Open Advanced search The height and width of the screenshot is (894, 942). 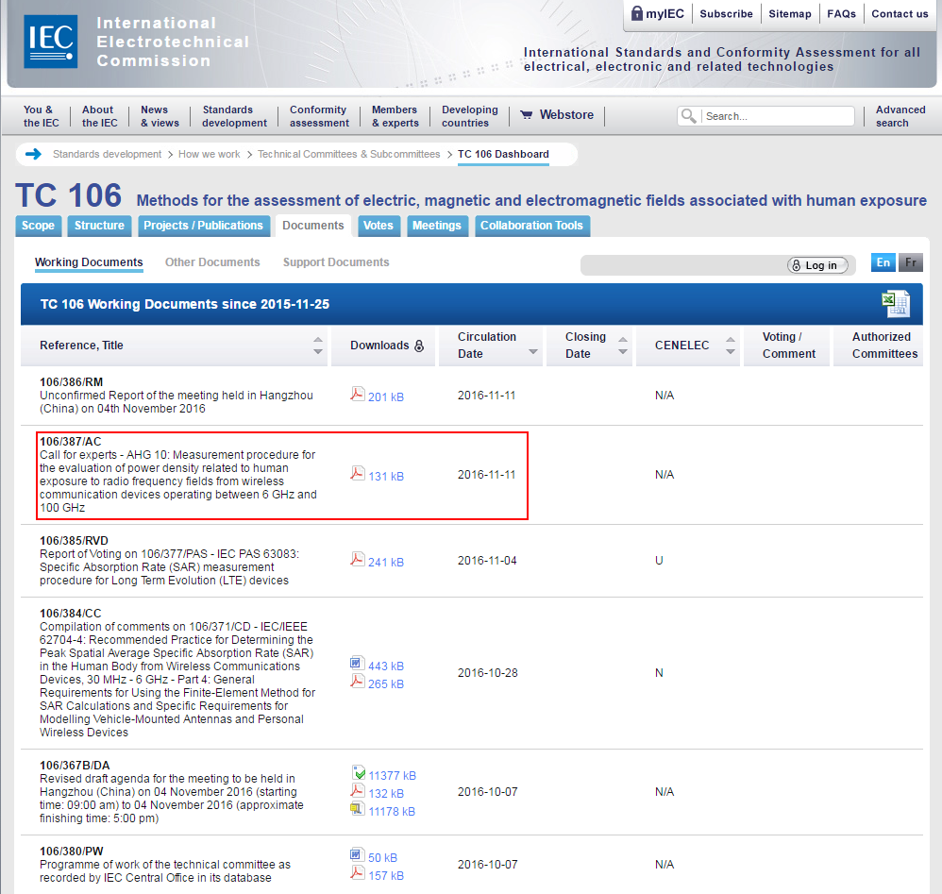click(900, 116)
